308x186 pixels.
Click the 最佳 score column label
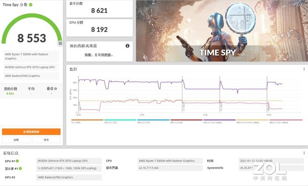(x=50, y=89)
